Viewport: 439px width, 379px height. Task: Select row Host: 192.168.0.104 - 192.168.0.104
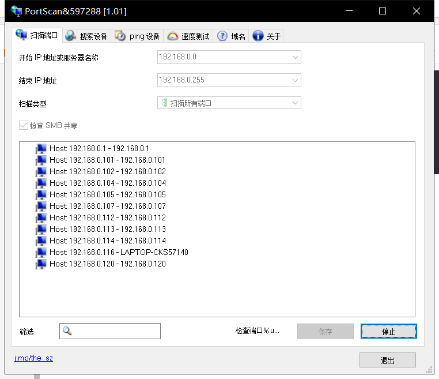click(108, 183)
